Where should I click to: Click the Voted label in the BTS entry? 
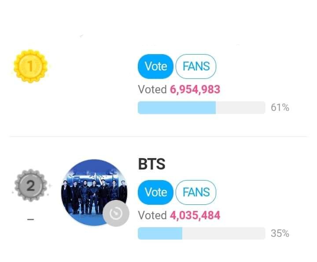tap(152, 215)
